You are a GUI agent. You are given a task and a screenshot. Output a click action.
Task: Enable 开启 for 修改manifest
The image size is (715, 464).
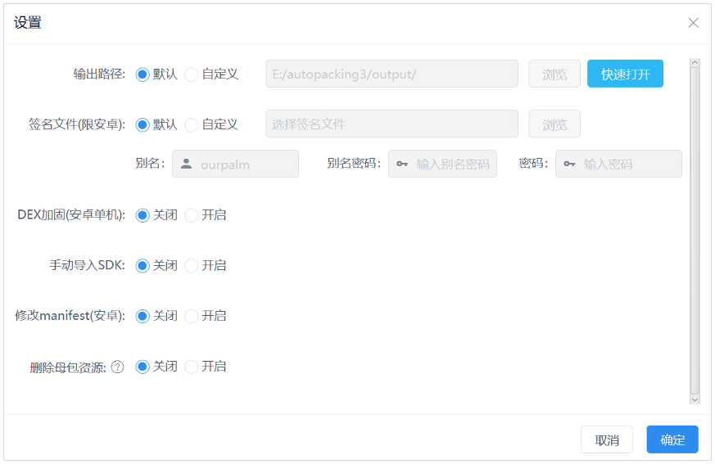(x=192, y=316)
